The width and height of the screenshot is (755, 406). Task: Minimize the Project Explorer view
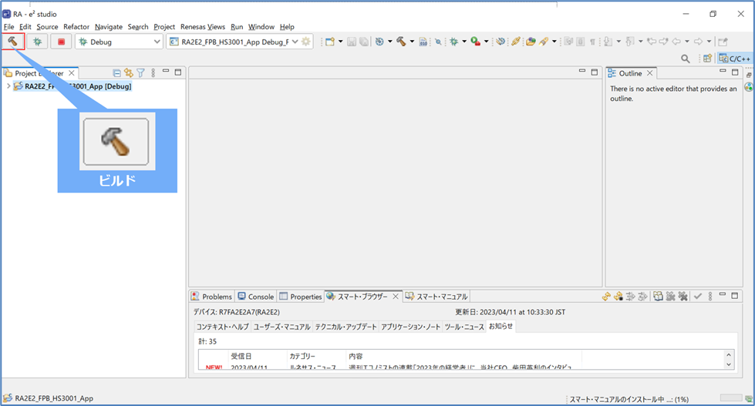[x=166, y=71]
